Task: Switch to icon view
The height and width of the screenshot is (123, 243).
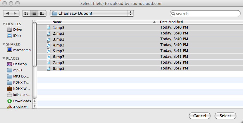Action: [x=26, y=14]
